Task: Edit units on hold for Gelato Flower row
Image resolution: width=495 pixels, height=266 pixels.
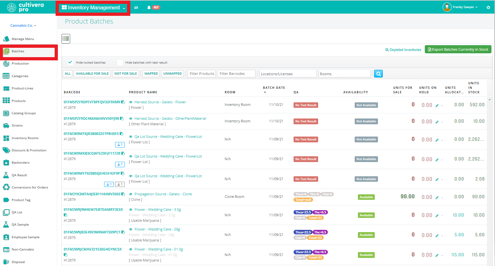Action: 437,106
